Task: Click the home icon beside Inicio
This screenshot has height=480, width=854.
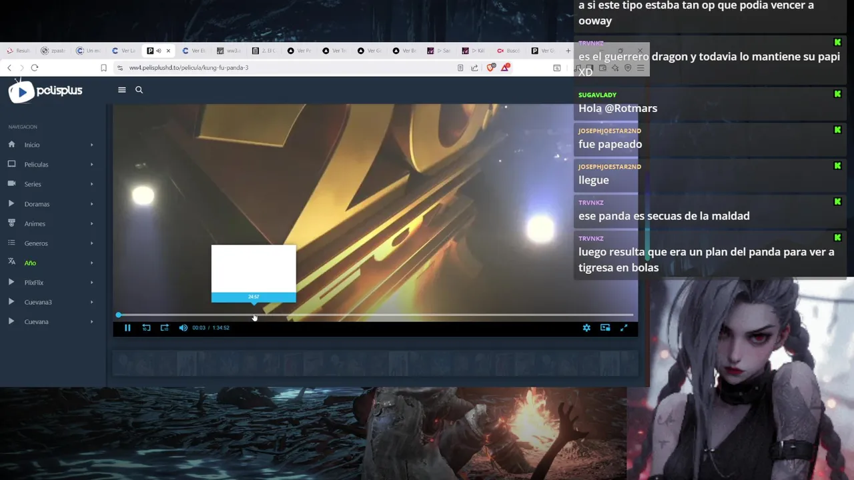Action: (x=11, y=144)
